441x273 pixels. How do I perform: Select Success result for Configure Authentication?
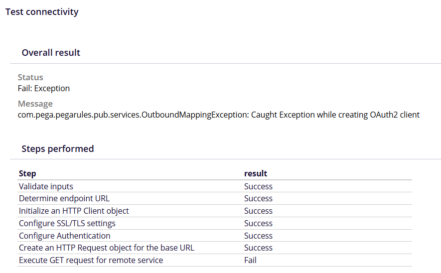pos(258,236)
